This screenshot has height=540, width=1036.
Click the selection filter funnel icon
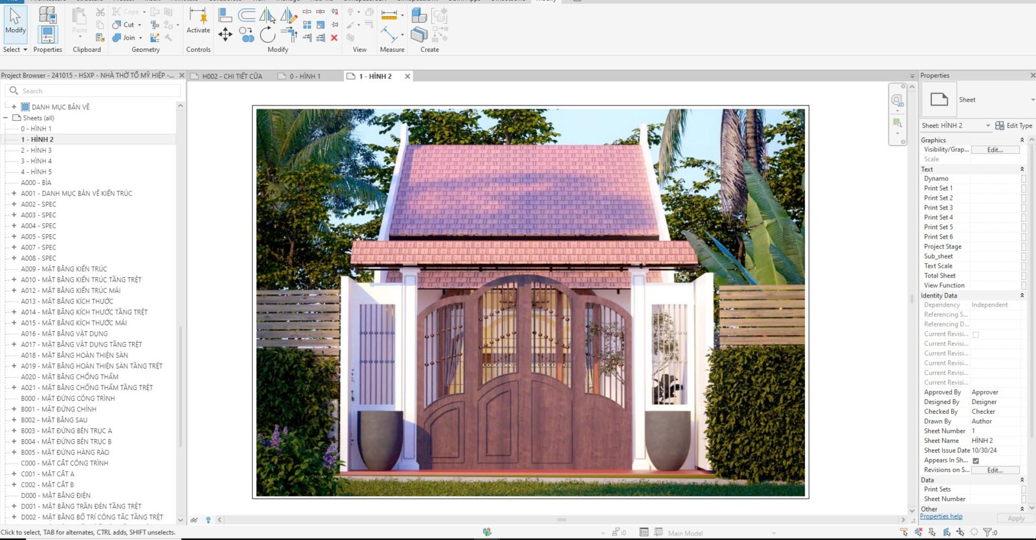click(988, 532)
